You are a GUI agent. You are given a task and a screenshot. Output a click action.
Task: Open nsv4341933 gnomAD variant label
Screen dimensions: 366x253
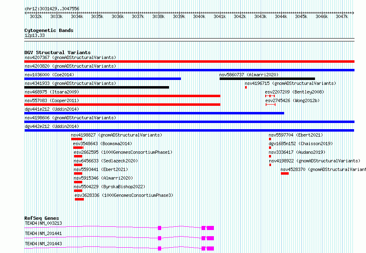point(70,83)
